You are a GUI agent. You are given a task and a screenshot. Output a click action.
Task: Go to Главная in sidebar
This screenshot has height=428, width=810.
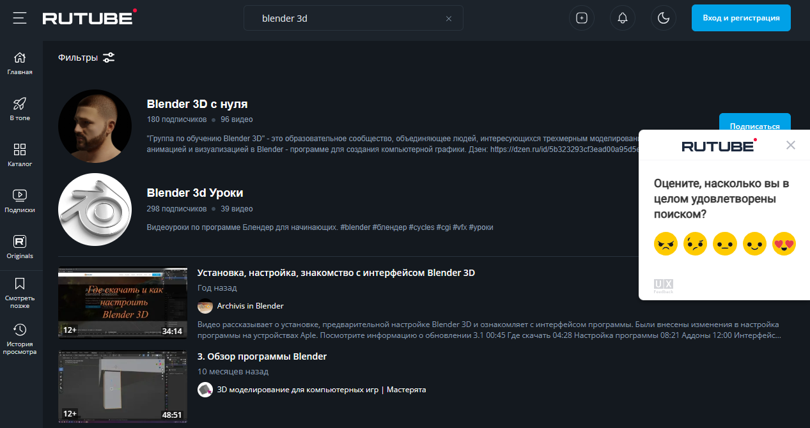click(20, 63)
